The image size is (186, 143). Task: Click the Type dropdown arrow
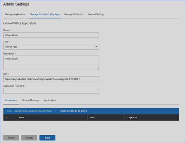(96, 47)
